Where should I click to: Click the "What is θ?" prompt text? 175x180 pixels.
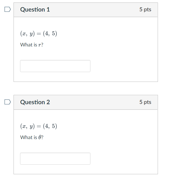[x=32, y=137]
